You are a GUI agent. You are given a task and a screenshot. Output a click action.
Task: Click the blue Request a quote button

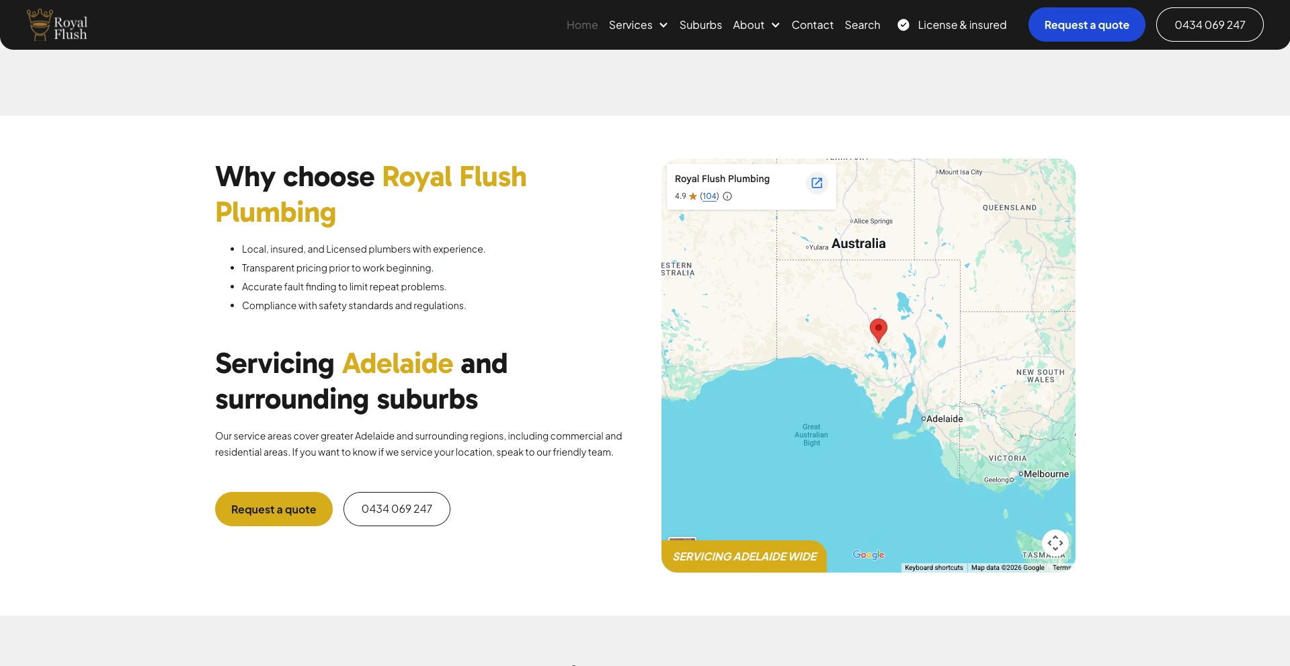tap(1086, 25)
